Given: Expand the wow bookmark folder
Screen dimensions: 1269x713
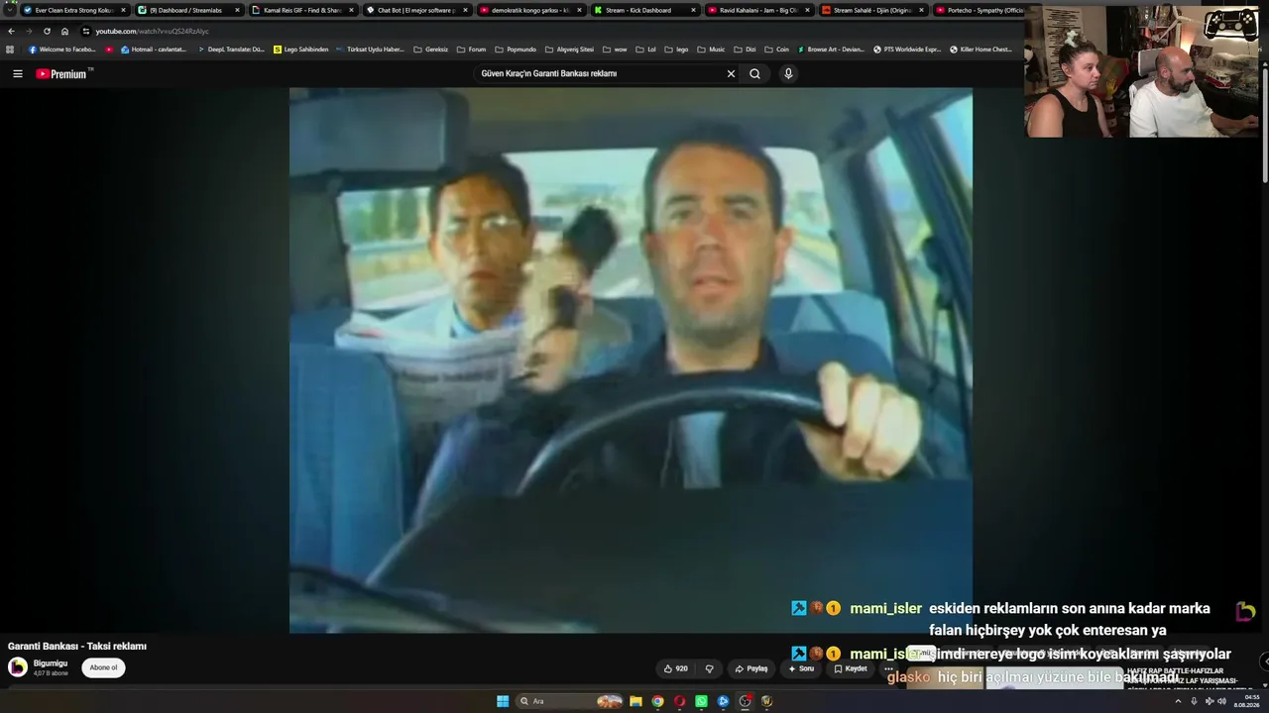Looking at the screenshot, I should 615,49.
